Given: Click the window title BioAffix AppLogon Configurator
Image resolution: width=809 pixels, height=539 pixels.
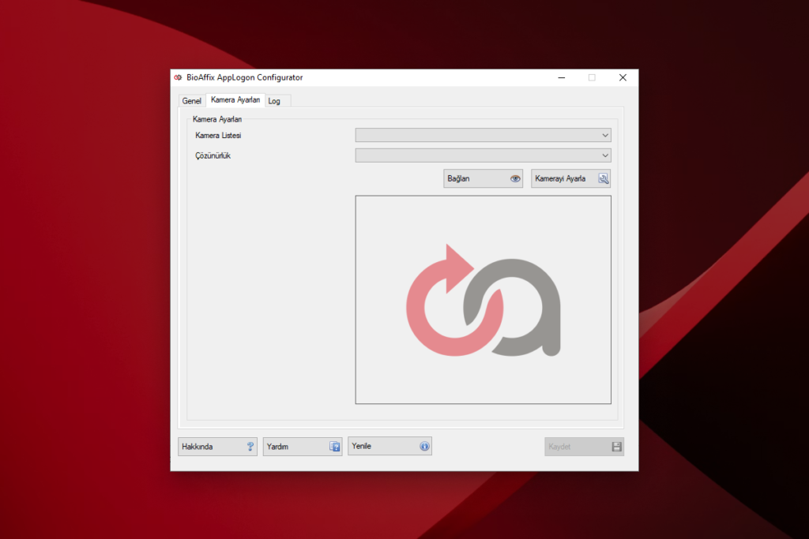Looking at the screenshot, I should (245, 77).
